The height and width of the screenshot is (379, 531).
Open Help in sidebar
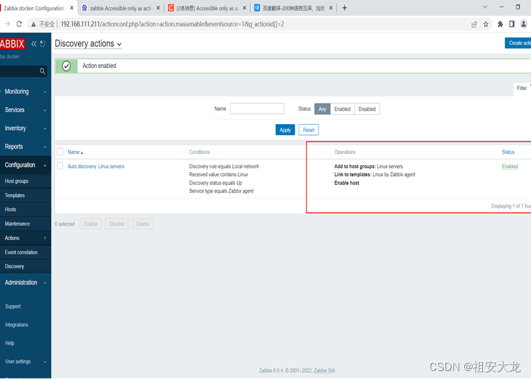click(x=10, y=343)
